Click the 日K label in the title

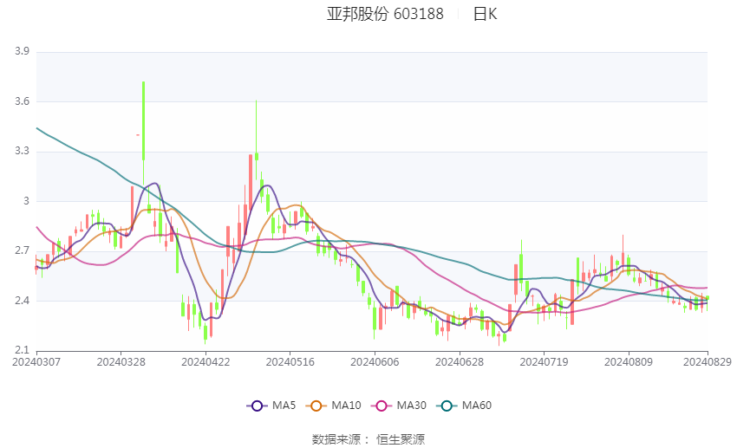click(x=485, y=14)
